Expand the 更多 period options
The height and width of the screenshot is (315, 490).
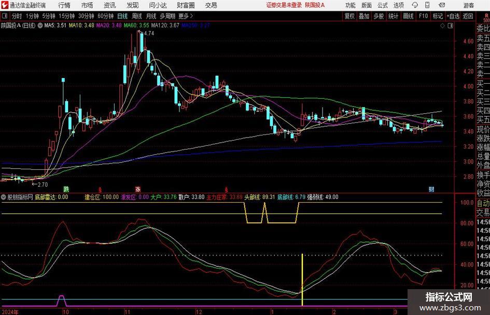click(x=186, y=16)
